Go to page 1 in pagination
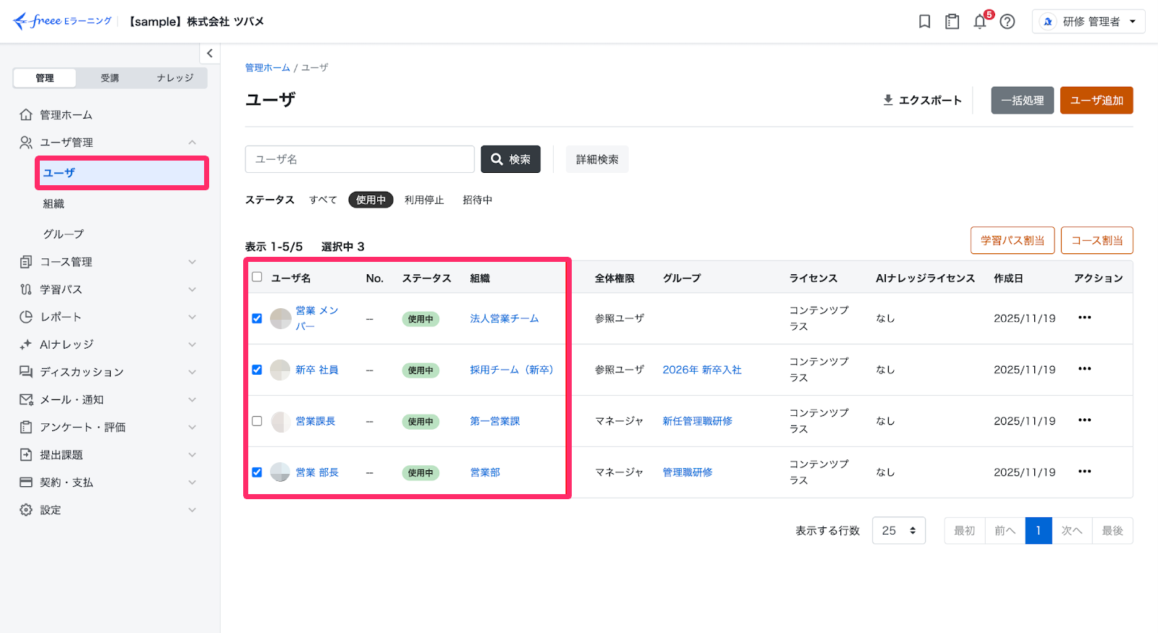Screen dimensions: 1158x633 (1039, 530)
